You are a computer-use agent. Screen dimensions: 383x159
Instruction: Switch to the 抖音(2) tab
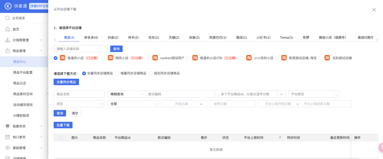pyautogui.click(x=113, y=38)
